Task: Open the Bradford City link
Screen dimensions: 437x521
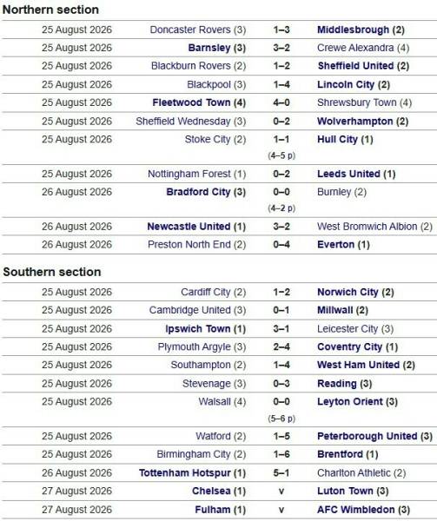Action: [198, 192]
